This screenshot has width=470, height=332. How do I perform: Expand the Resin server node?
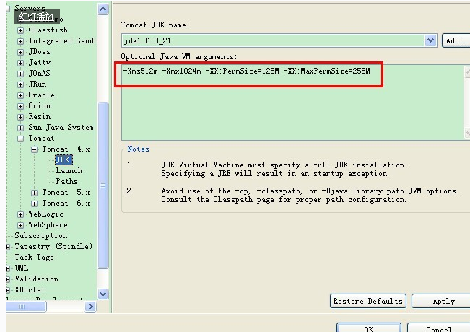[20, 117]
